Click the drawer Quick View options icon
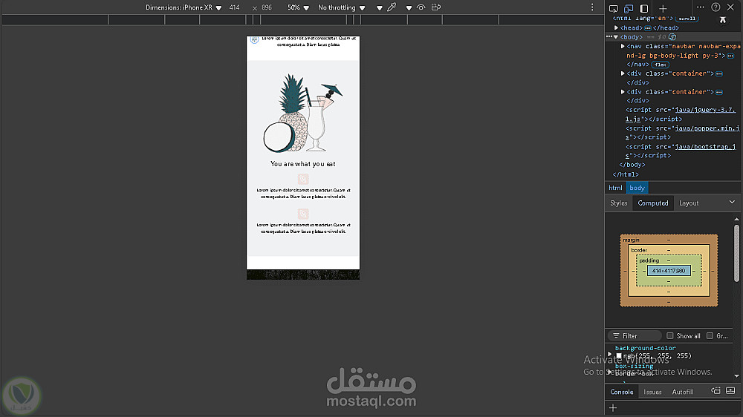This screenshot has height=417, width=743. pyautogui.click(x=716, y=391)
